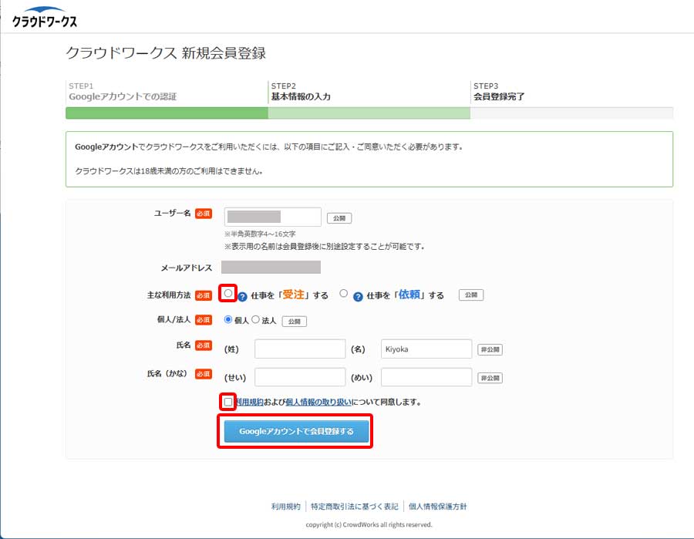Open 個人情報の取り扱い link in agreement text

pyautogui.click(x=318, y=402)
